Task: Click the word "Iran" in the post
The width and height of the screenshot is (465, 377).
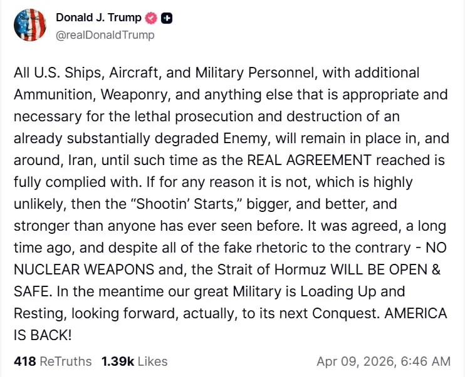Action: point(75,160)
